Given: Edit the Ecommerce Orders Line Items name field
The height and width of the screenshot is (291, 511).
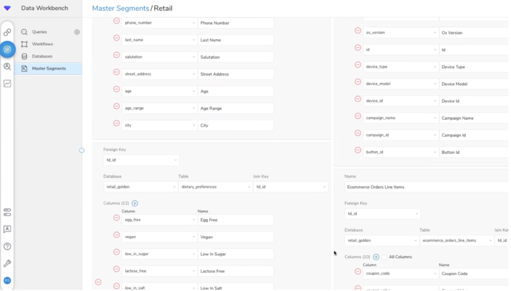Looking at the screenshot, I should click(x=427, y=187).
